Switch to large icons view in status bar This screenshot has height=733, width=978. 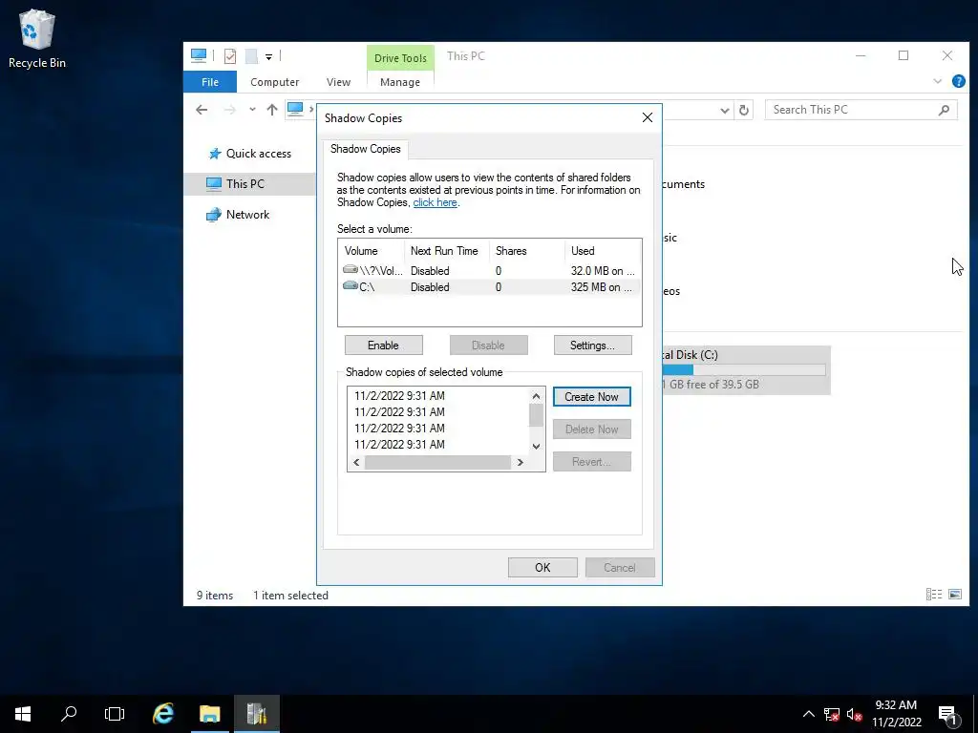954,594
